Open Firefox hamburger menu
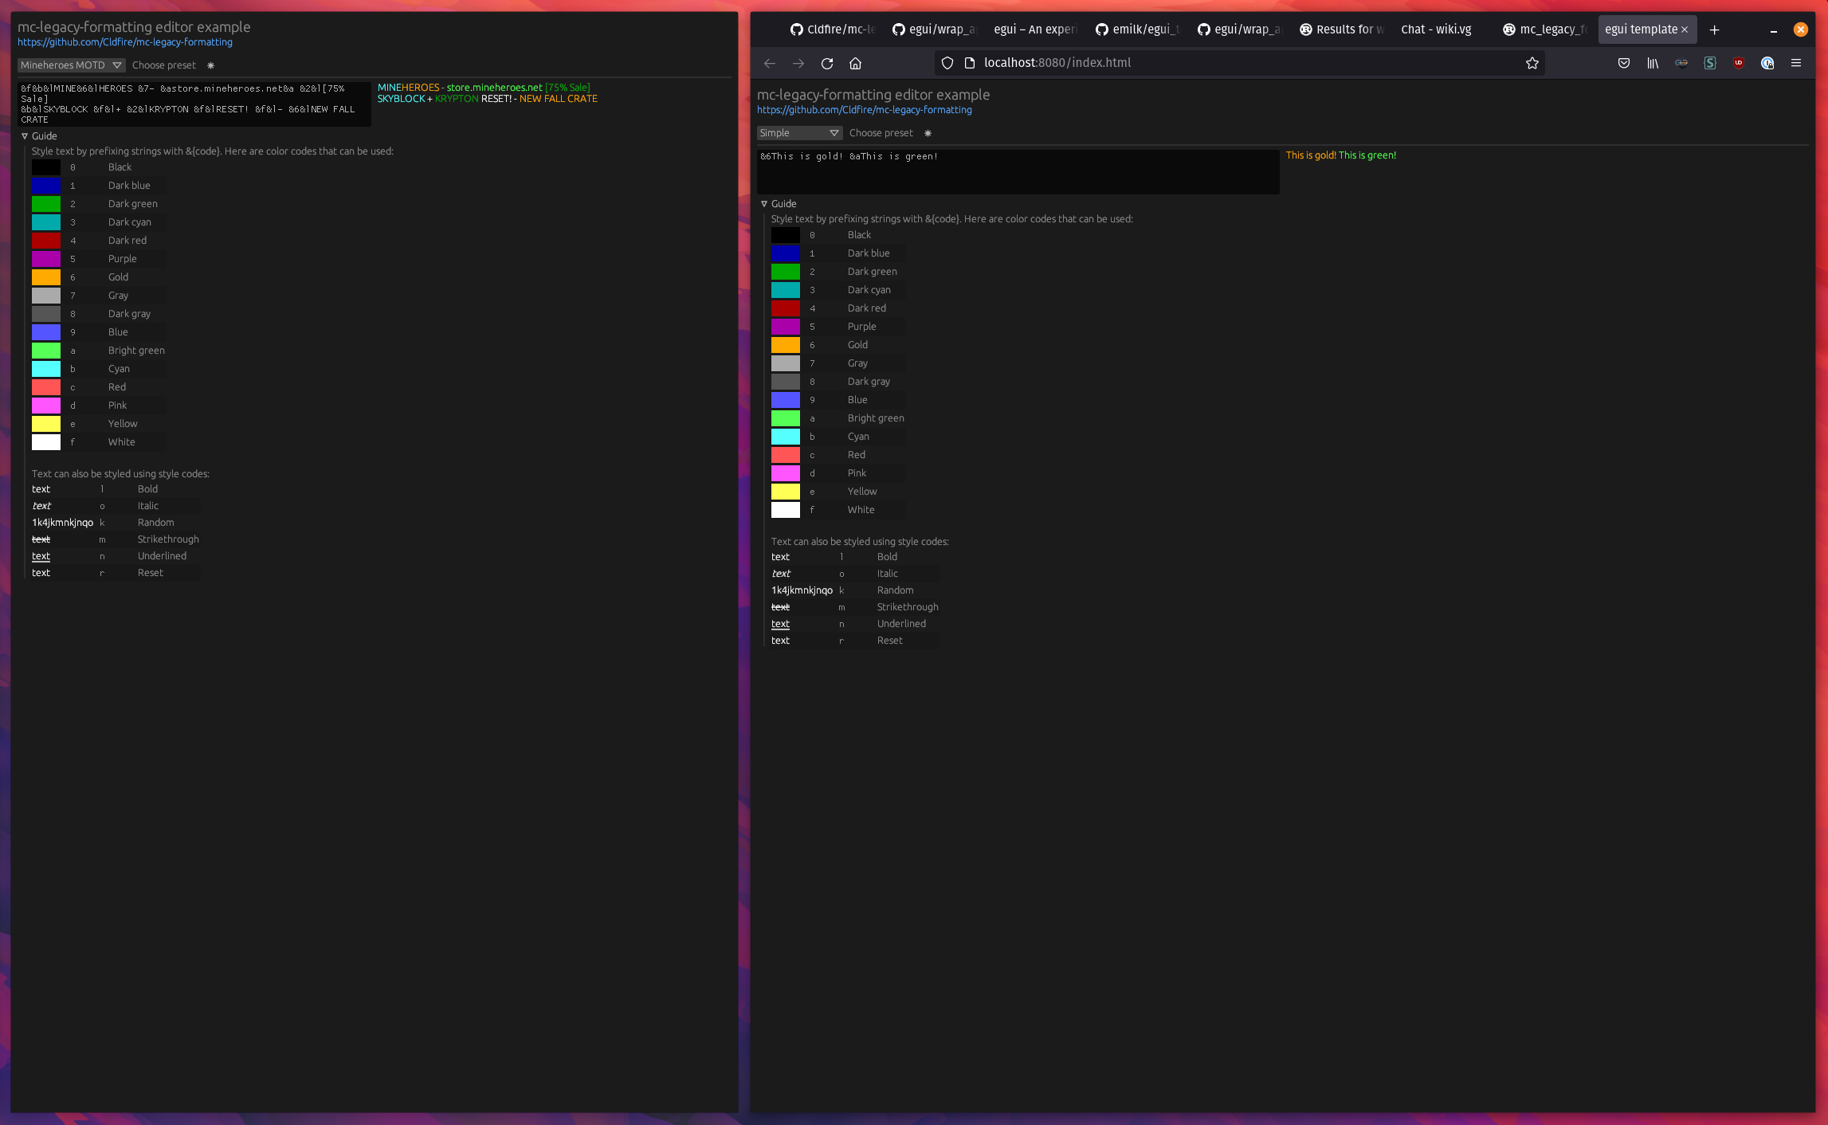The height and width of the screenshot is (1125, 1828). 1796,63
